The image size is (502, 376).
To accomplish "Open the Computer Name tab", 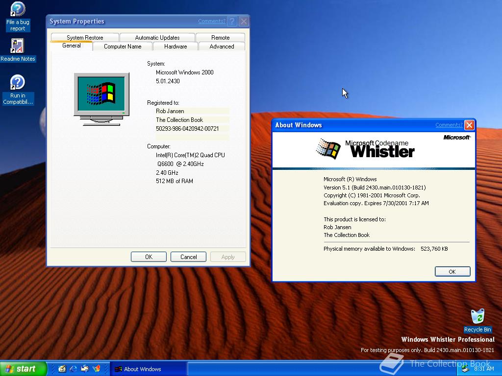I will coord(123,47).
